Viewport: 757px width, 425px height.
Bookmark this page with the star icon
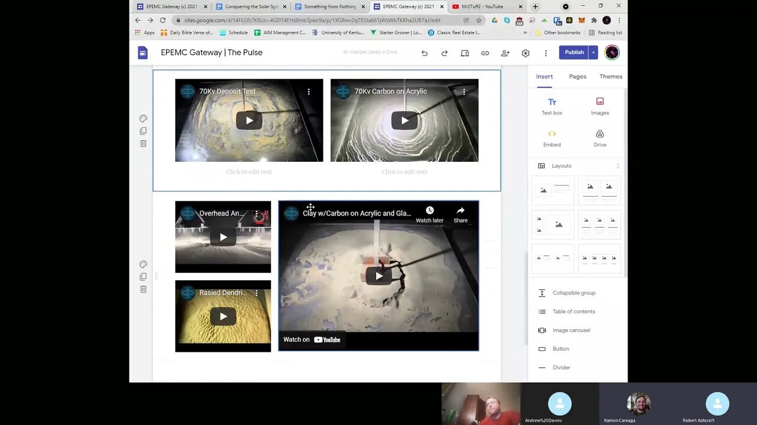(479, 20)
